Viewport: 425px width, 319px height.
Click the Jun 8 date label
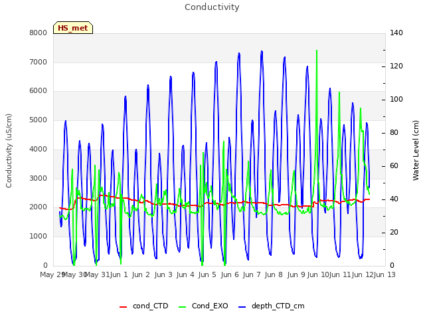tap(274, 274)
